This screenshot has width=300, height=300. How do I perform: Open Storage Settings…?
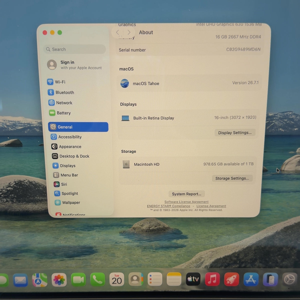[x=232, y=178]
